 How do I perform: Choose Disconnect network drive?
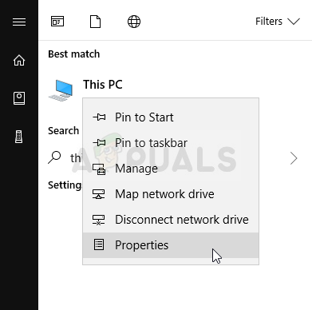[171, 220]
